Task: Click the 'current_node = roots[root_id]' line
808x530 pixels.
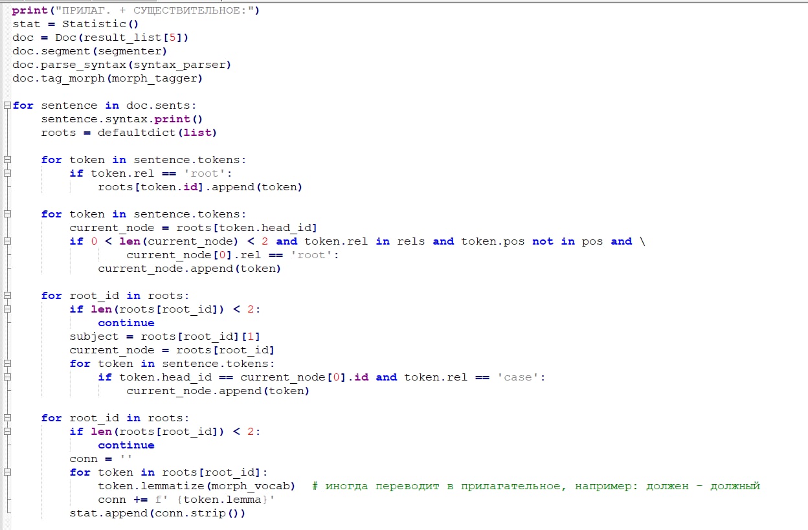Action: [172, 350]
